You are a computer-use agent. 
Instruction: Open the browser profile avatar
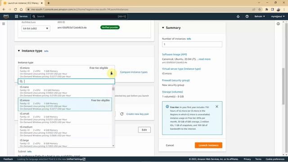tap(279, 9)
